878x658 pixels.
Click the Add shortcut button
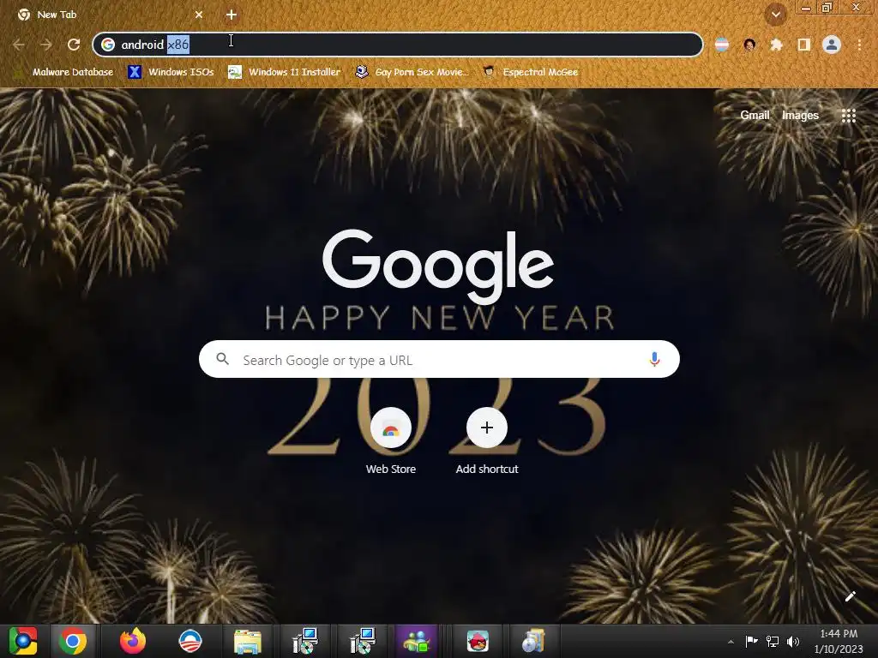click(487, 442)
